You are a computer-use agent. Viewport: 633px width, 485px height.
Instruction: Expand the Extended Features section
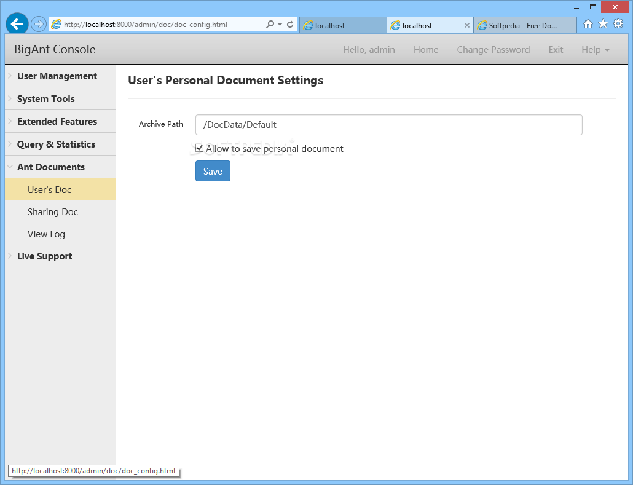(60, 121)
